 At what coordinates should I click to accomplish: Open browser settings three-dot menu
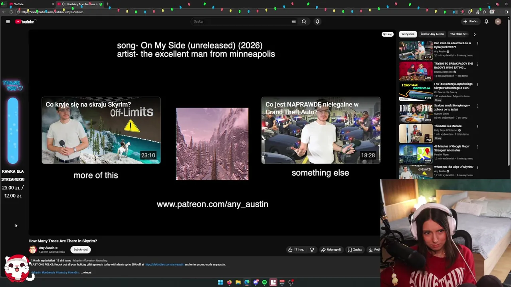pos(499,12)
